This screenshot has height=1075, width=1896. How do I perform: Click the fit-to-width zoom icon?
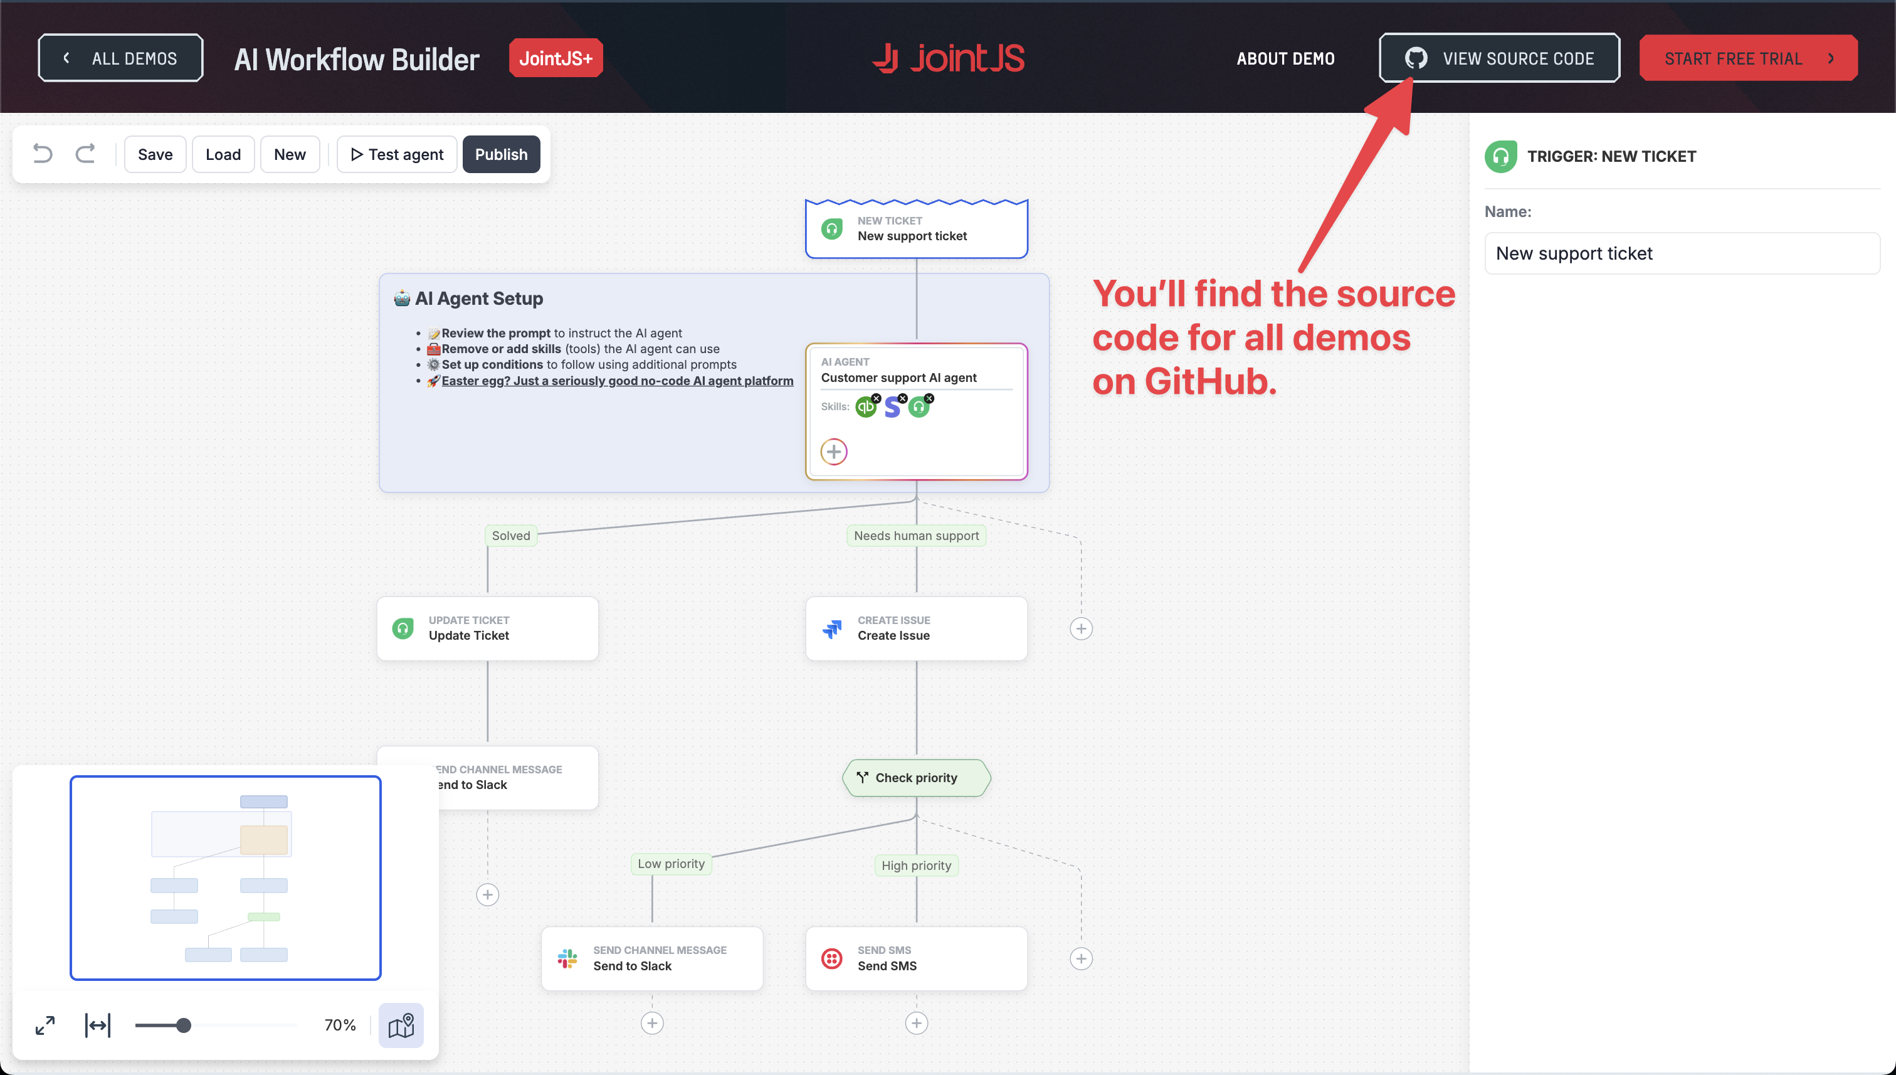click(97, 1025)
